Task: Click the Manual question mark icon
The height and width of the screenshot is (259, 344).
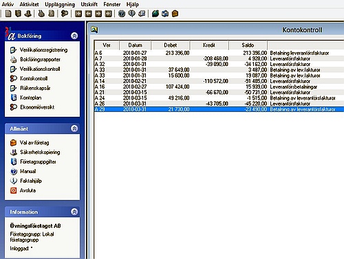Action: 14,171
